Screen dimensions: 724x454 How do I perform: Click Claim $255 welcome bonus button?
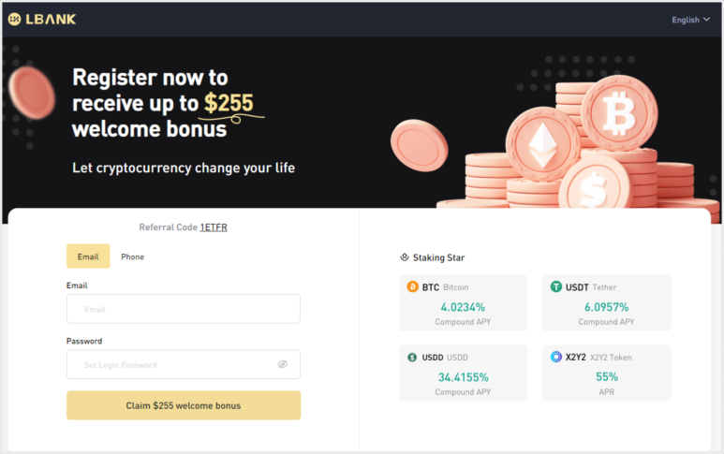pyautogui.click(x=184, y=405)
